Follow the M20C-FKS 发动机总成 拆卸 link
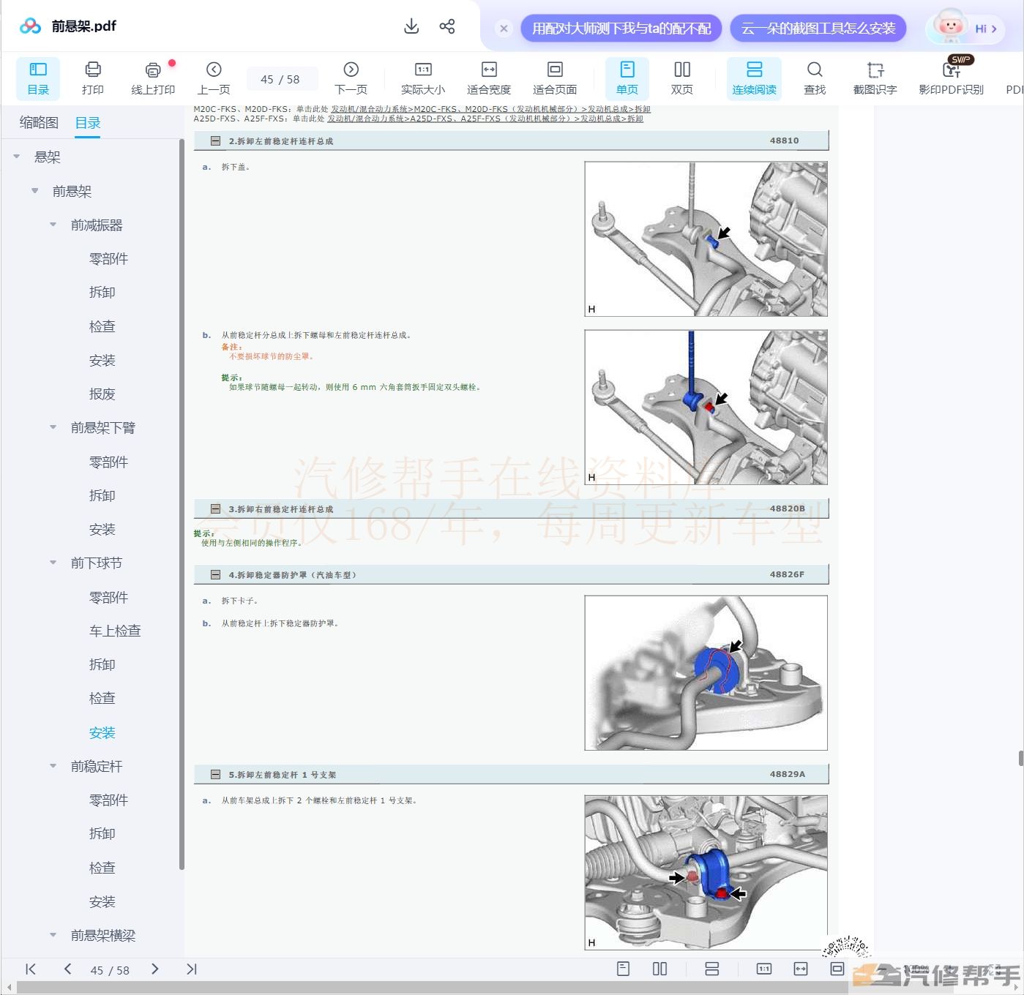This screenshot has width=1024, height=995. (x=490, y=109)
